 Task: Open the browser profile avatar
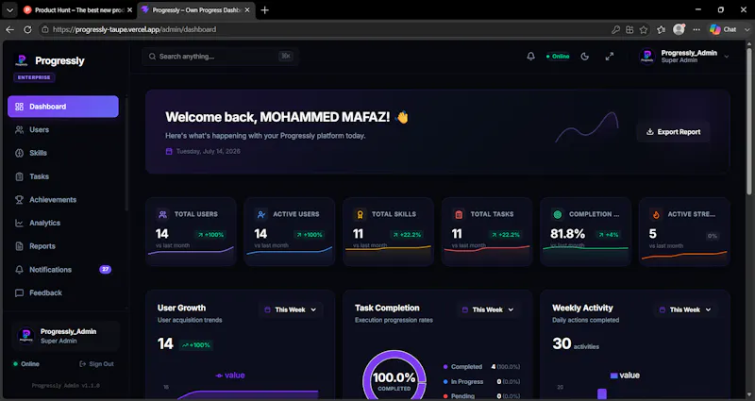tap(679, 29)
